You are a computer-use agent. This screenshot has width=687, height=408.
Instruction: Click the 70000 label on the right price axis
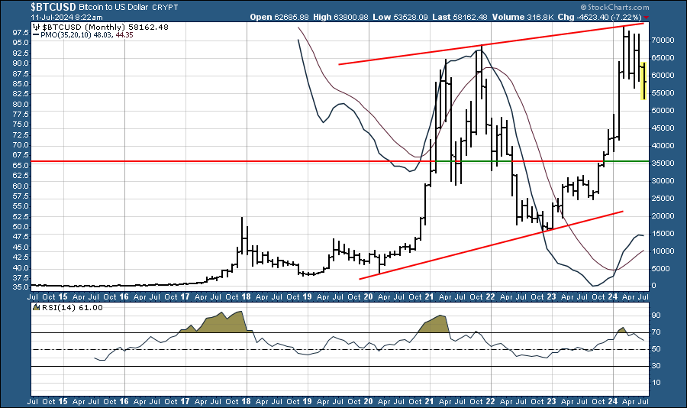tap(661, 40)
